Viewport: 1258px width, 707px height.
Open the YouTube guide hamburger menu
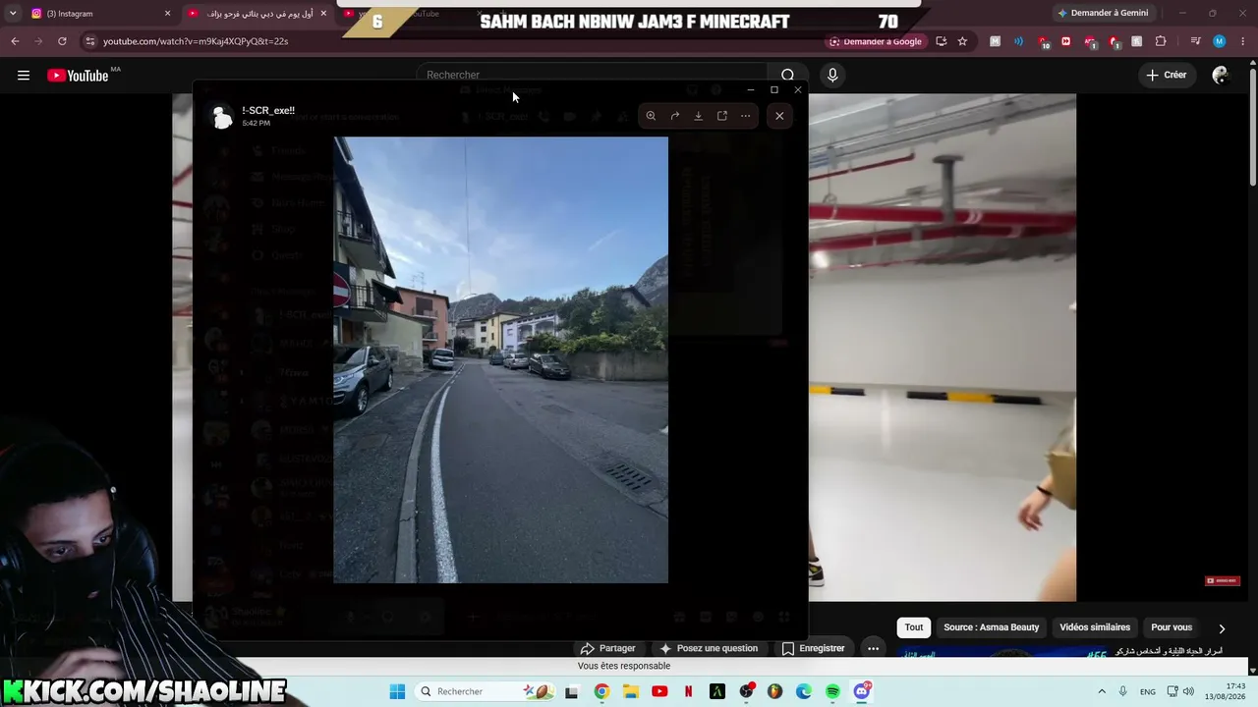click(24, 76)
